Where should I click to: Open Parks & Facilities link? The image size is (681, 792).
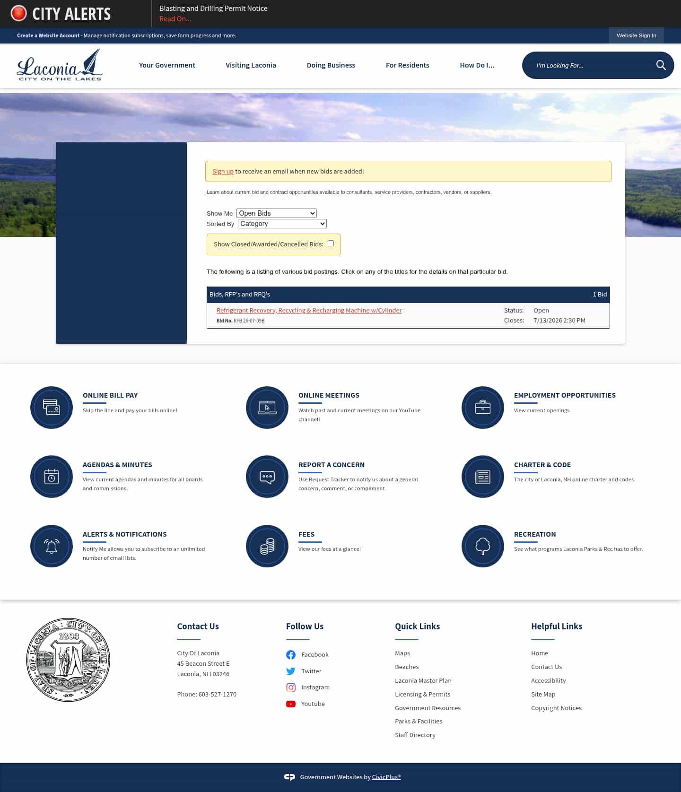(419, 722)
